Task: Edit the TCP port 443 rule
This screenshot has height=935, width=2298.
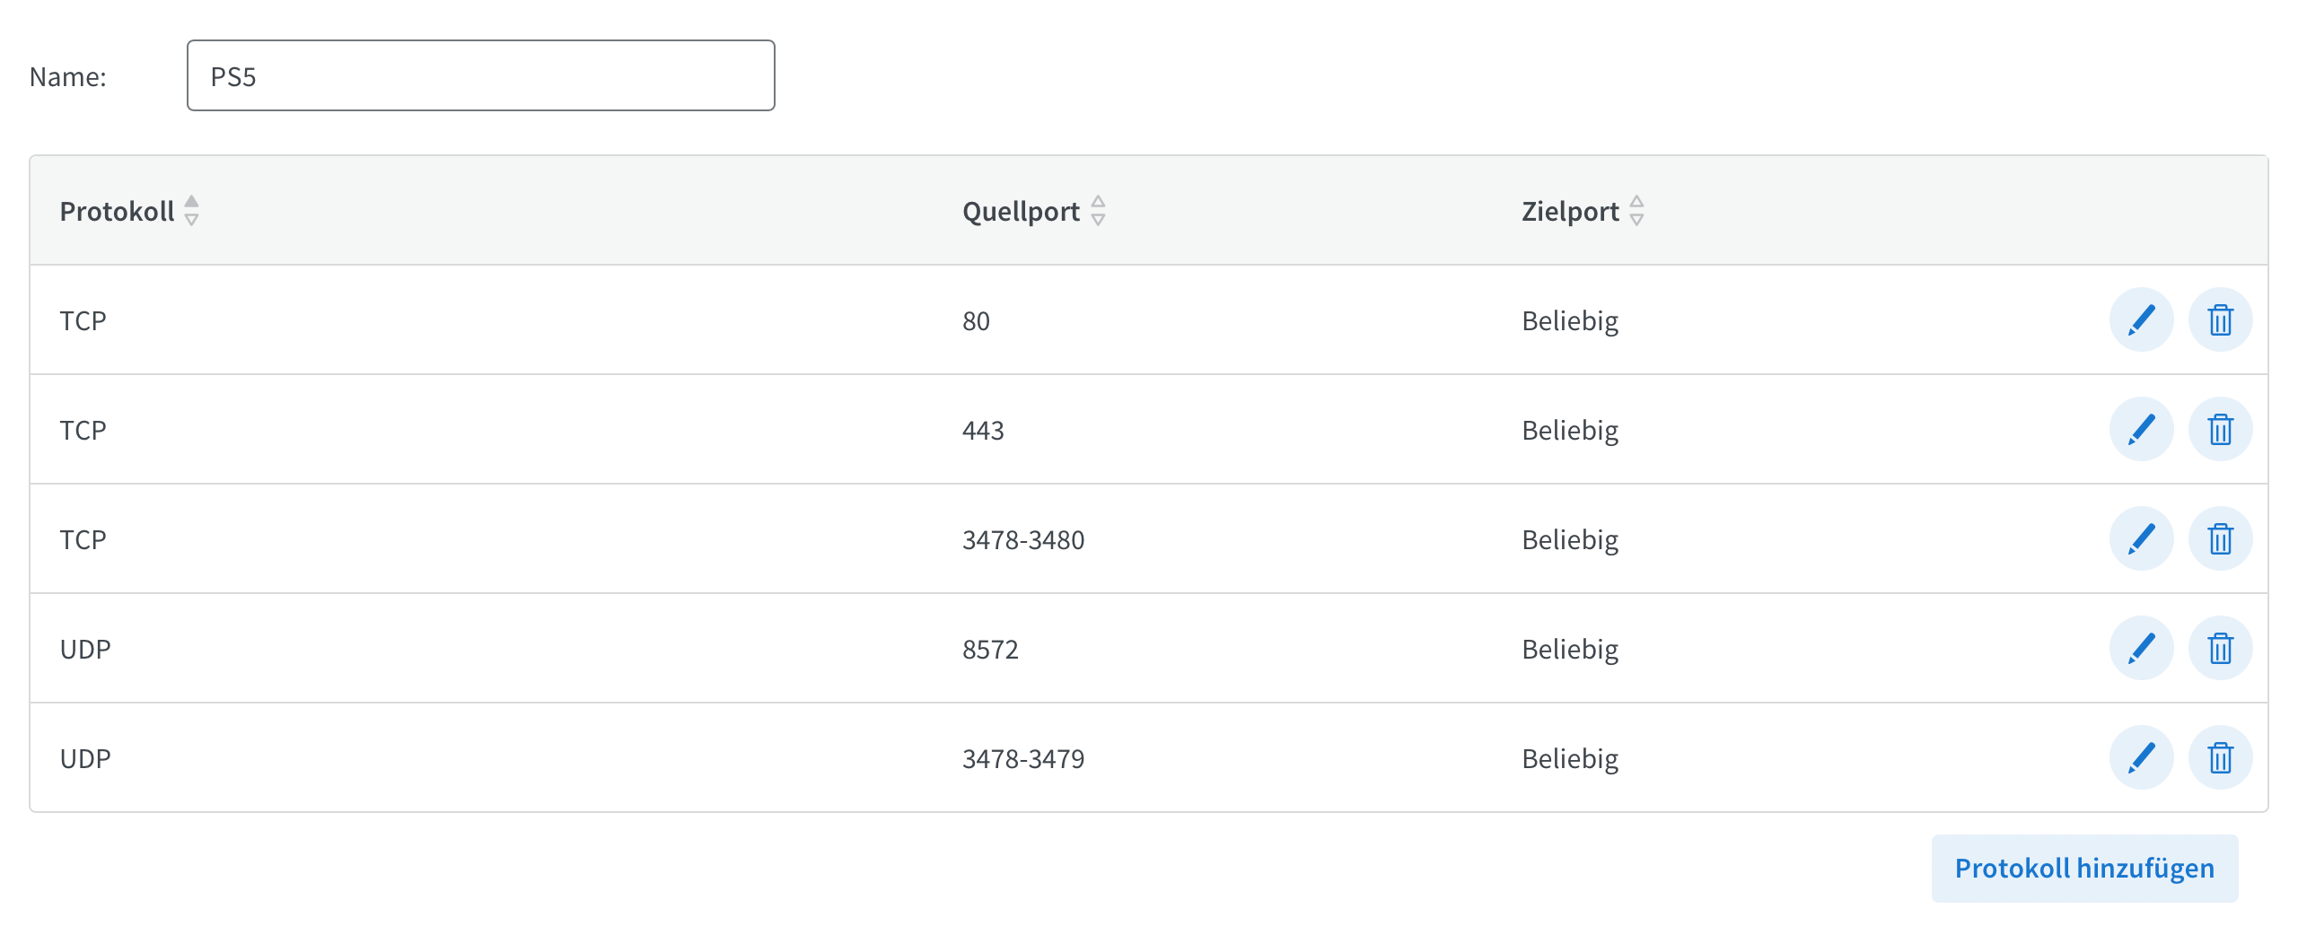Action: [2141, 429]
